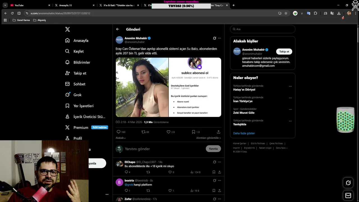
Task: Open Premium in the sidebar
Action: tap(77, 127)
